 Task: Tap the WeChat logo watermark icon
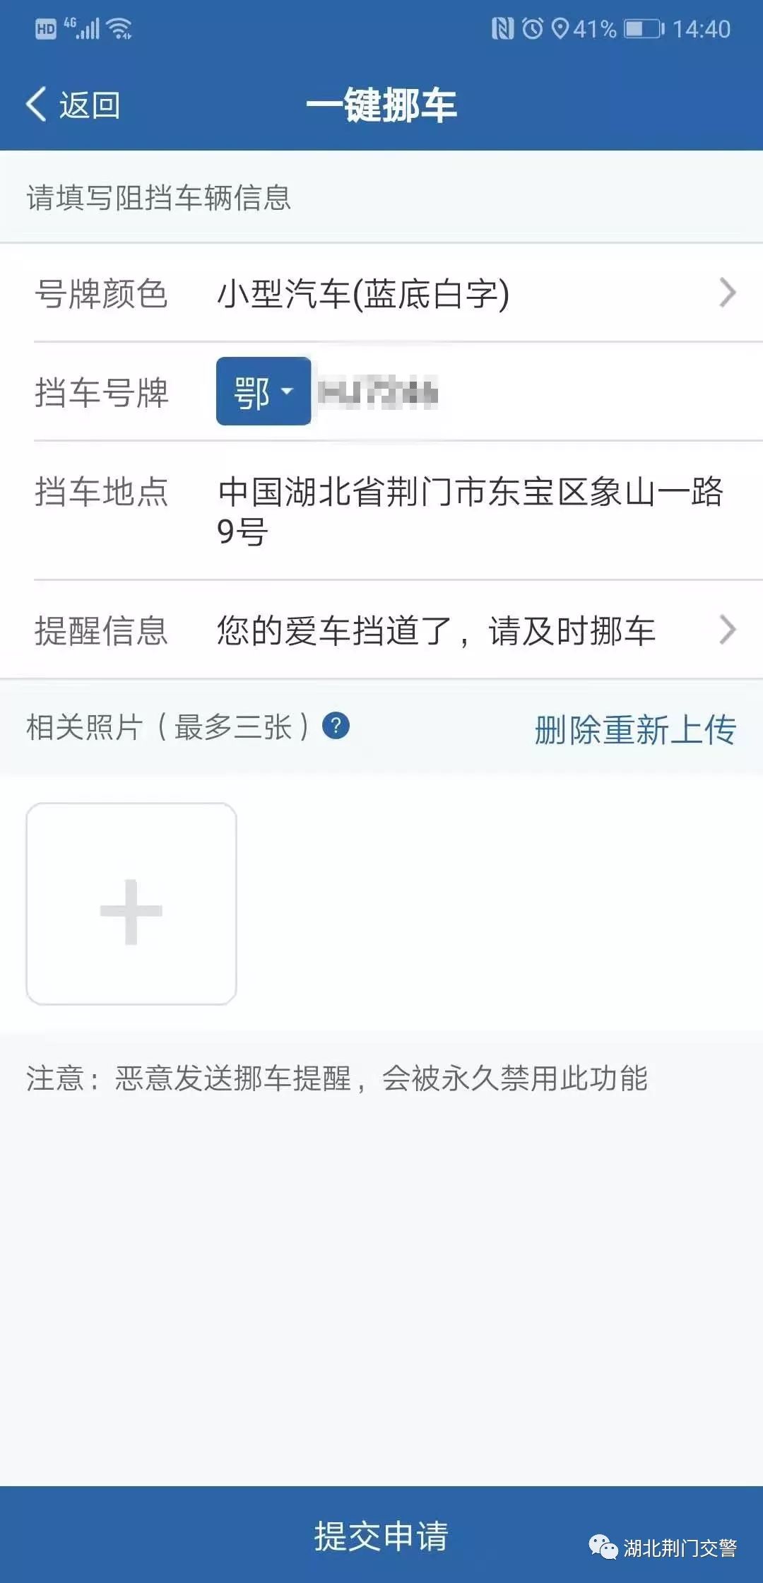(603, 1548)
